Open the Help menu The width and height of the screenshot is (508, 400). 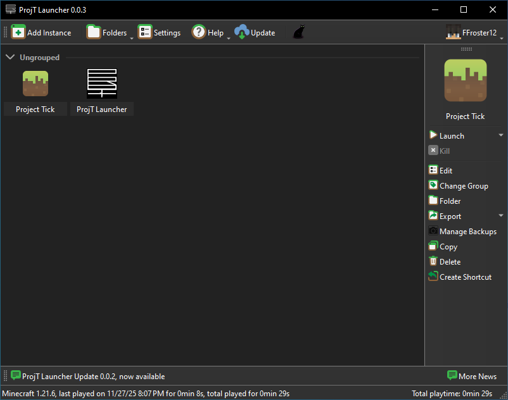click(x=209, y=32)
